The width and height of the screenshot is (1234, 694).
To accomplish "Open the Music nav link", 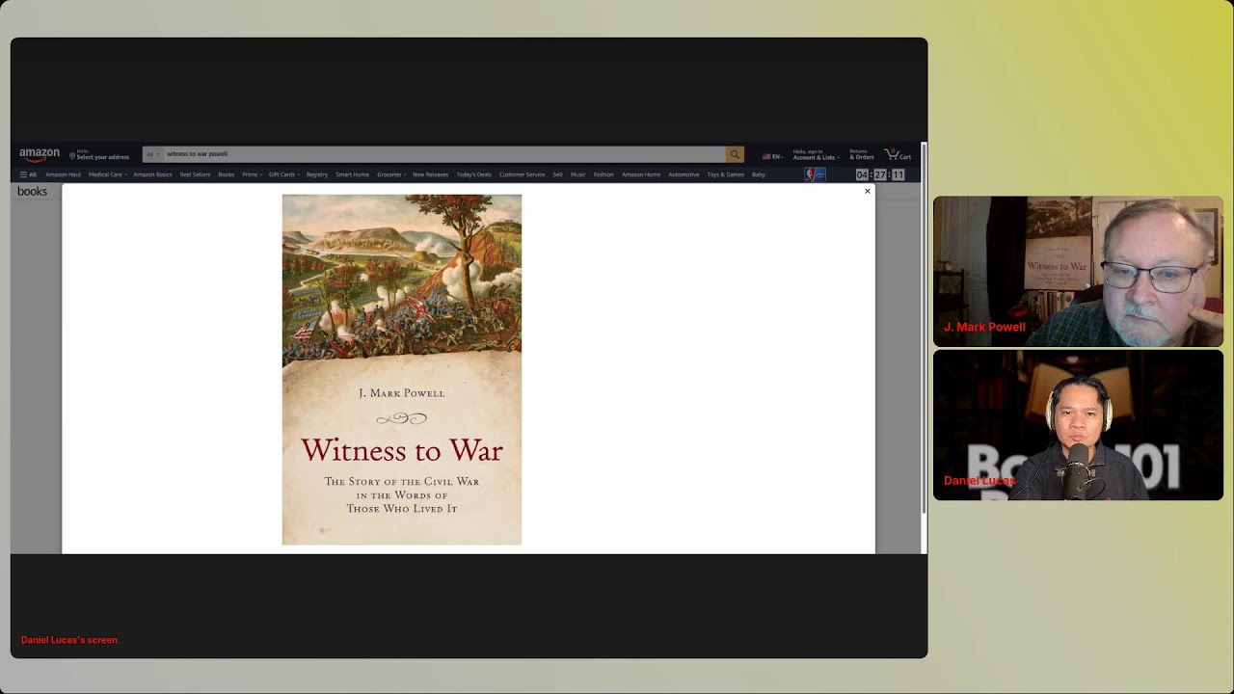I will 577,174.
